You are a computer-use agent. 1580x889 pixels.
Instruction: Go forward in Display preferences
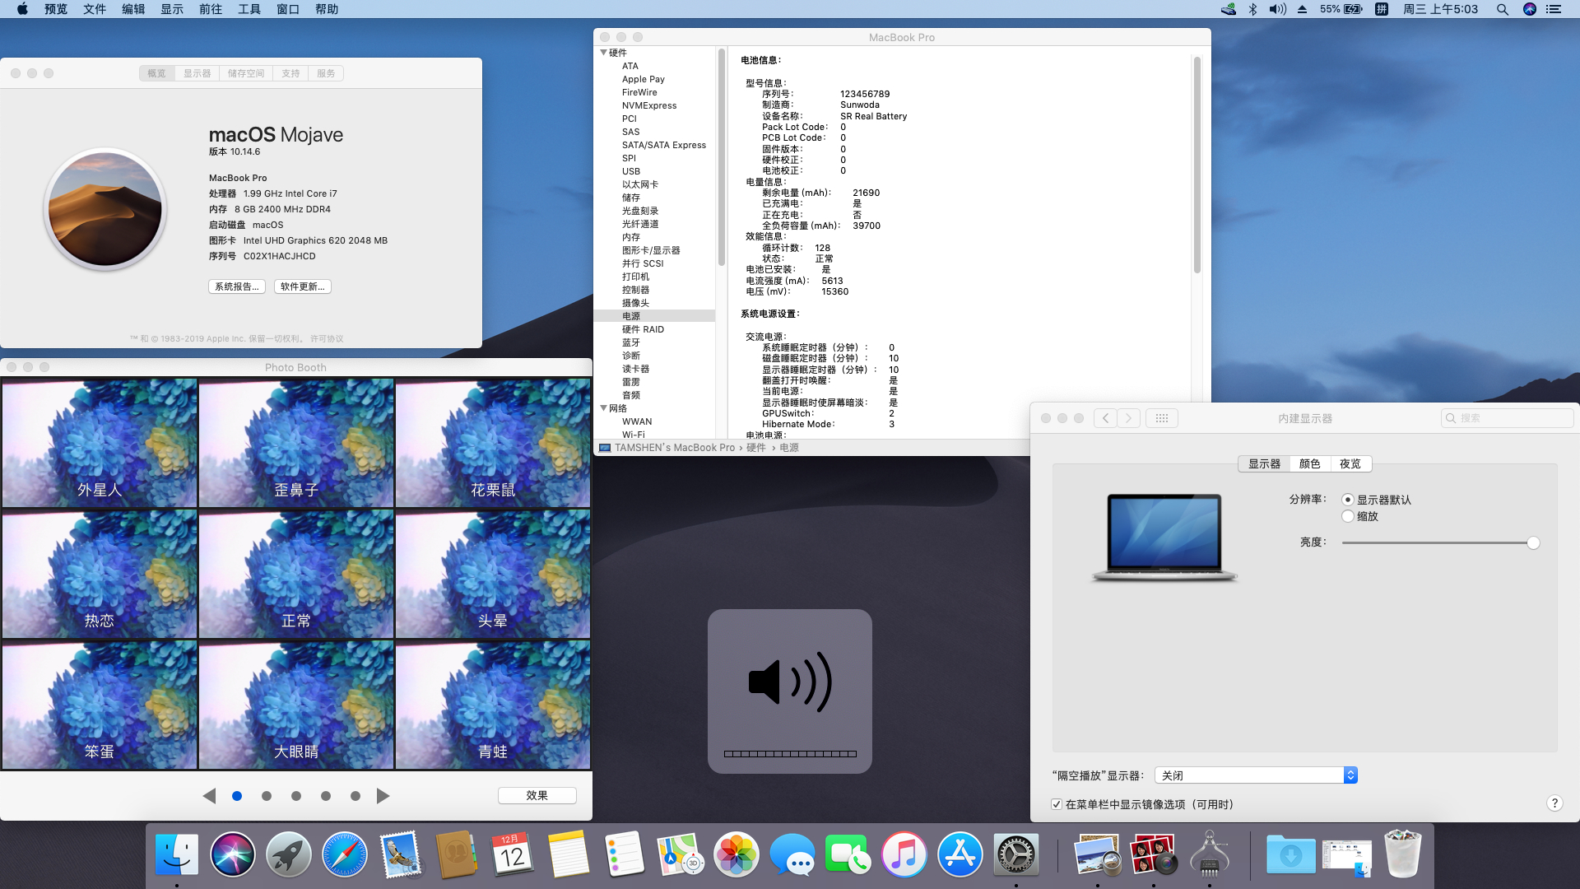tap(1129, 418)
